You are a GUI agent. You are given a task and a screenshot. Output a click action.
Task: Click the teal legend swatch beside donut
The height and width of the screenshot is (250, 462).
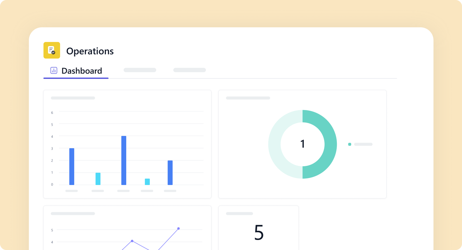pos(350,144)
